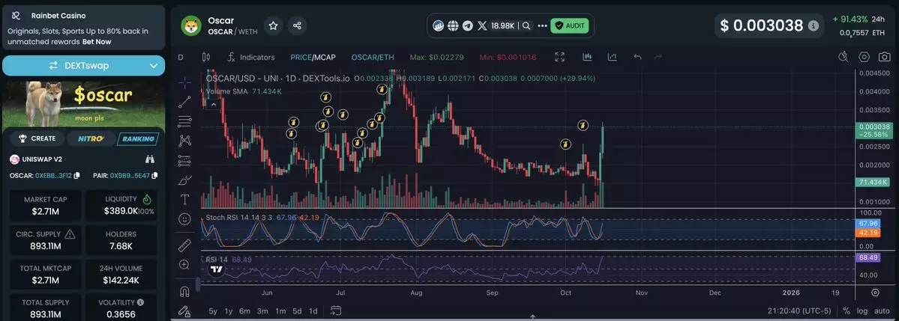The image size is (899, 321).
Task: Add Oscar to favorites with star icon
Action: (x=274, y=25)
